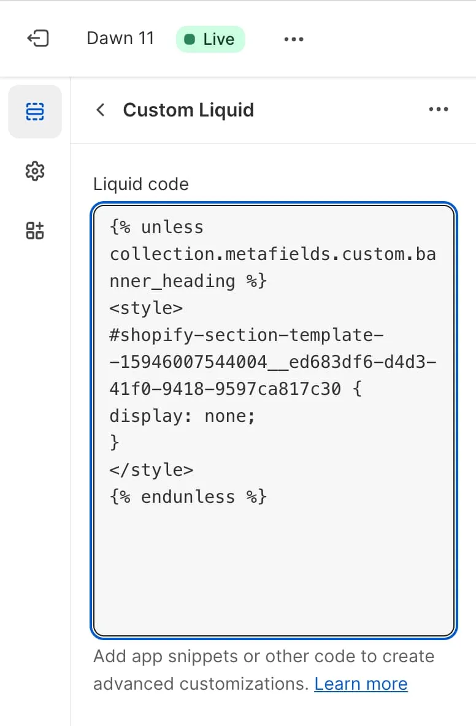The image size is (476, 726).
Task: Click the green Live status badge
Action: (x=210, y=39)
